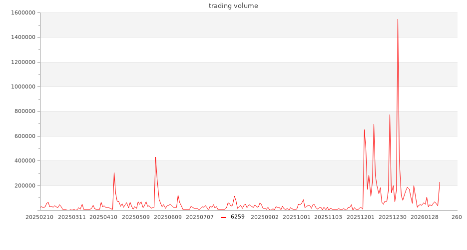
Task: Click the 20250609 x-axis date label
Action: coord(168,217)
